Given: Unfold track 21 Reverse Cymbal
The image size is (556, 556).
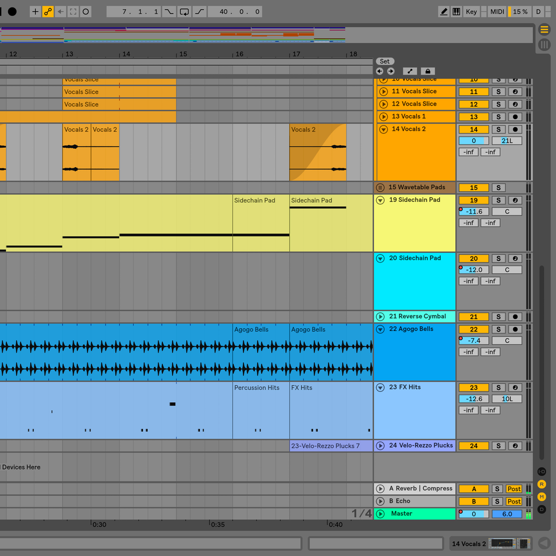Looking at the screenshot, I should (x=380, y=317).
